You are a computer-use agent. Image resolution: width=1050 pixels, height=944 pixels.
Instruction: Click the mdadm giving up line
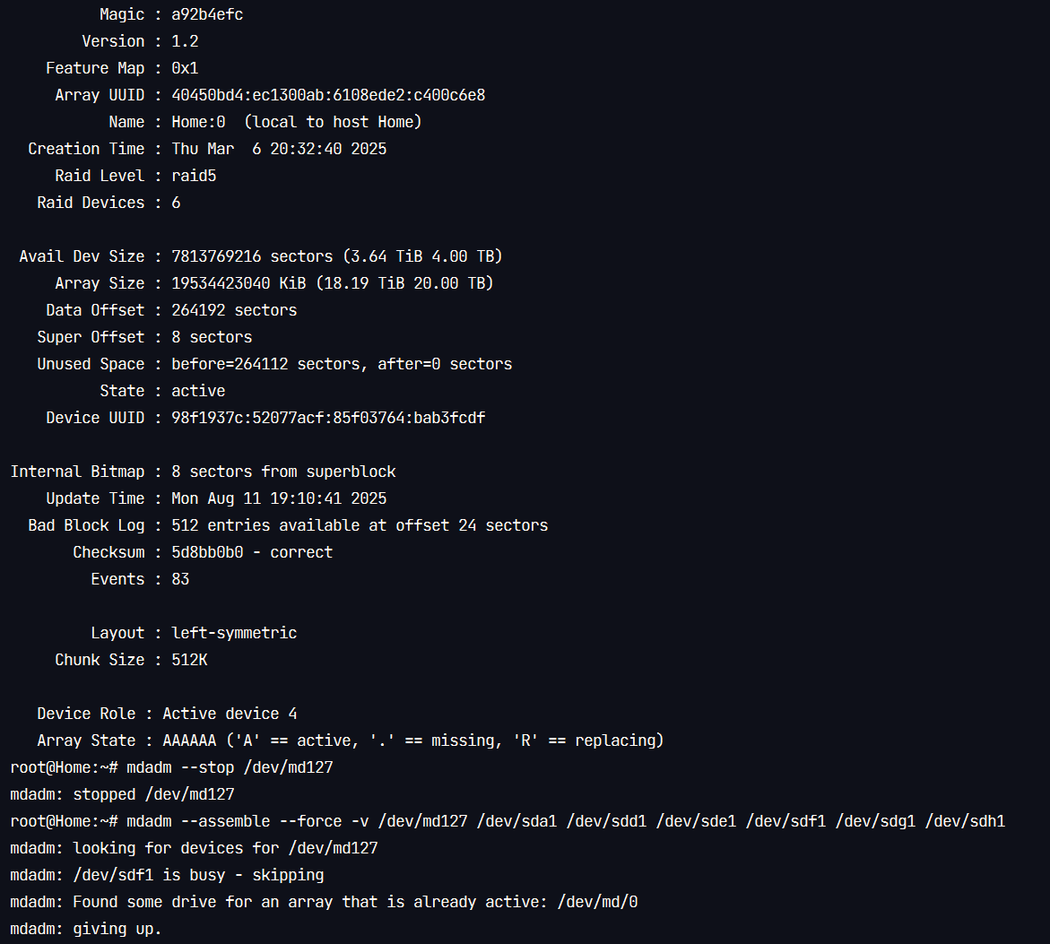[86, 930]
